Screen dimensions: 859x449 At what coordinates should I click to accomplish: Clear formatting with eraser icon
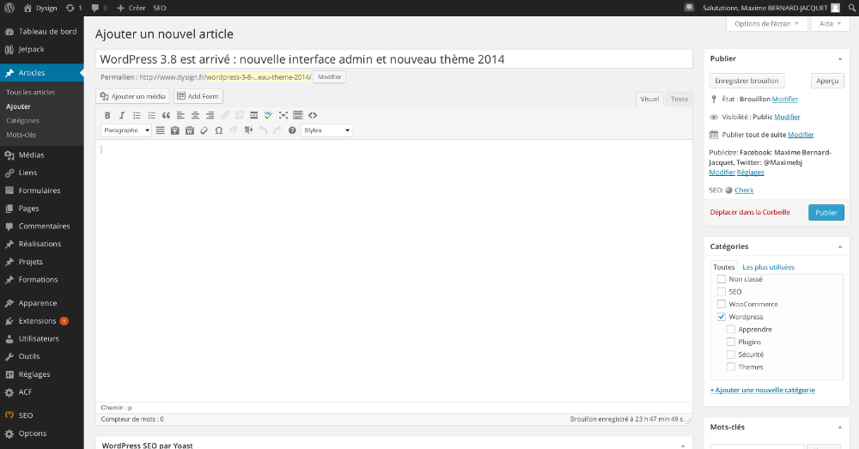pos(204,130)
